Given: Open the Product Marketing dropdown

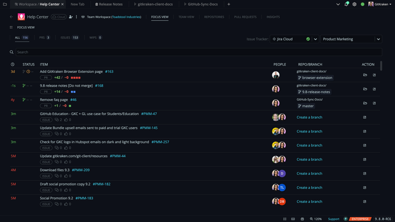Looking at the screenshot, I should pos(351,39).
